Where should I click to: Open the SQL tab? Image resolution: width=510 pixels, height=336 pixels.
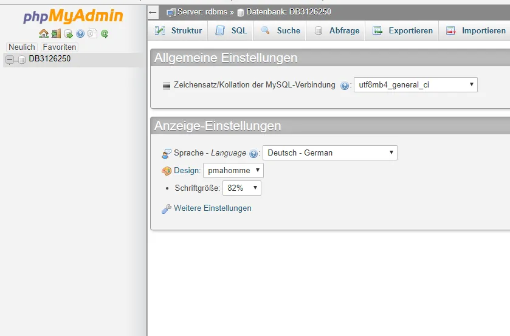point(230,30)
